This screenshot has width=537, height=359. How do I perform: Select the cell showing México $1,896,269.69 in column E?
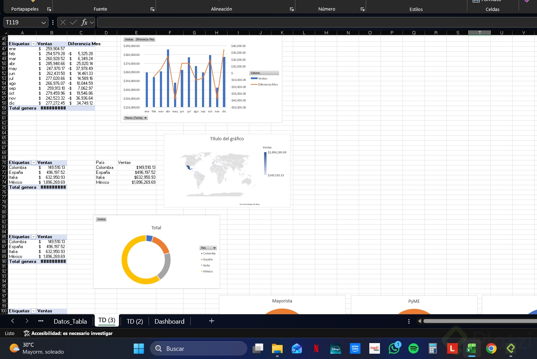136,182
